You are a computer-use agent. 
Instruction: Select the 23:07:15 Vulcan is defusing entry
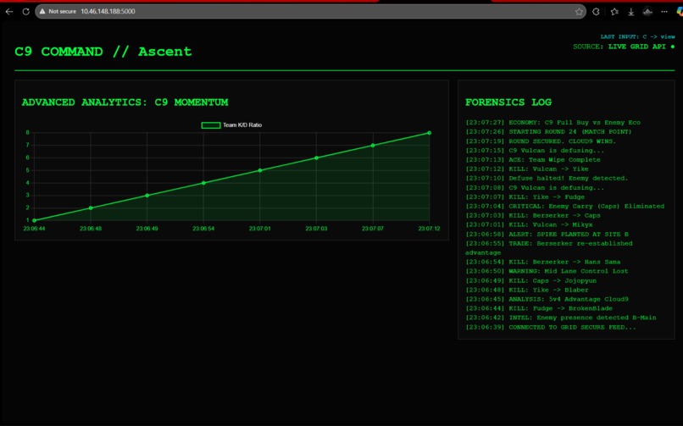(x=535, y=150)
